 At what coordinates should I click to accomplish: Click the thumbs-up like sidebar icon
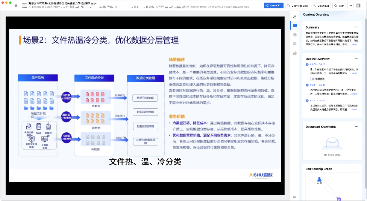click(x=295, y=53)
